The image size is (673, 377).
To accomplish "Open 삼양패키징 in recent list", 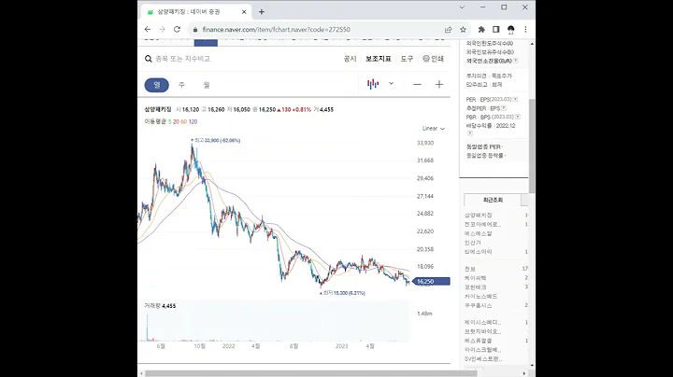I will [479, 215].
